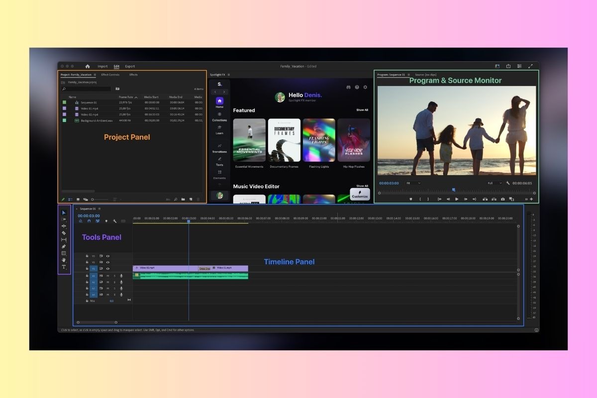Click timeline wrench settings icon
Viewport: 597px width, 398px height.
click(114, 221)
